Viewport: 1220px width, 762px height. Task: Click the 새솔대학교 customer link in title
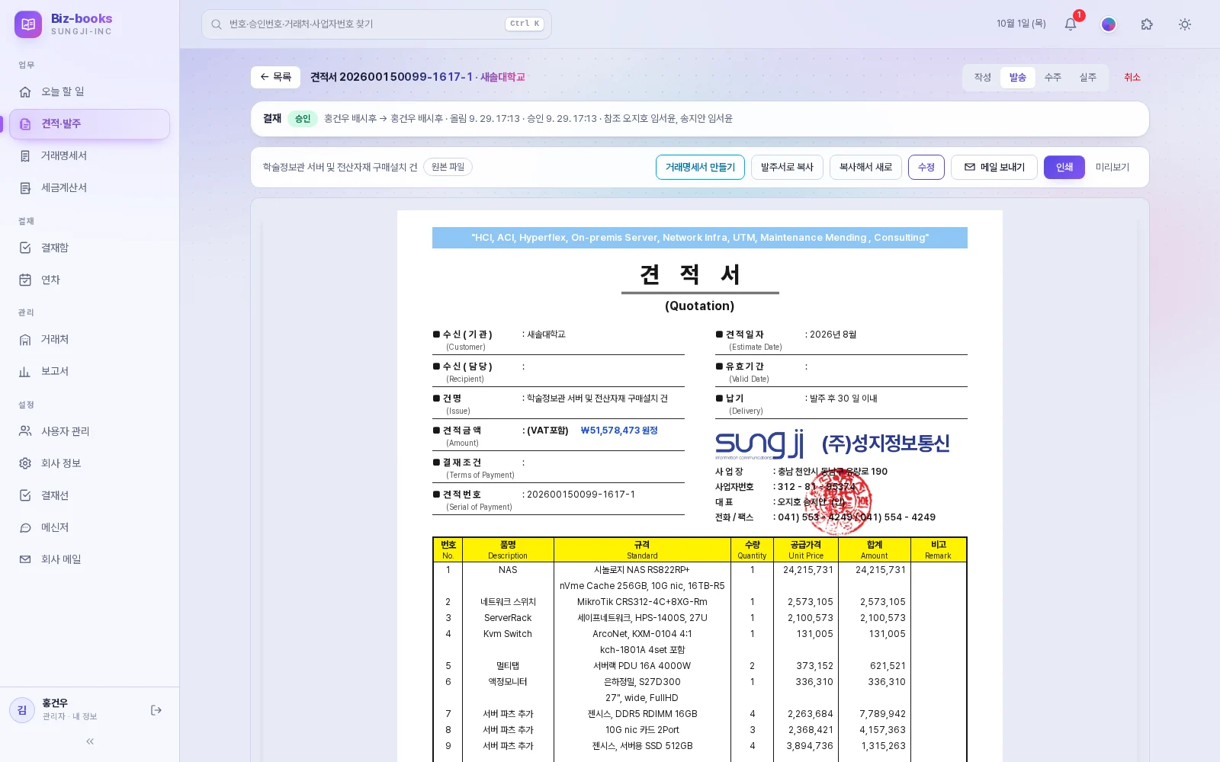point(502,77)
